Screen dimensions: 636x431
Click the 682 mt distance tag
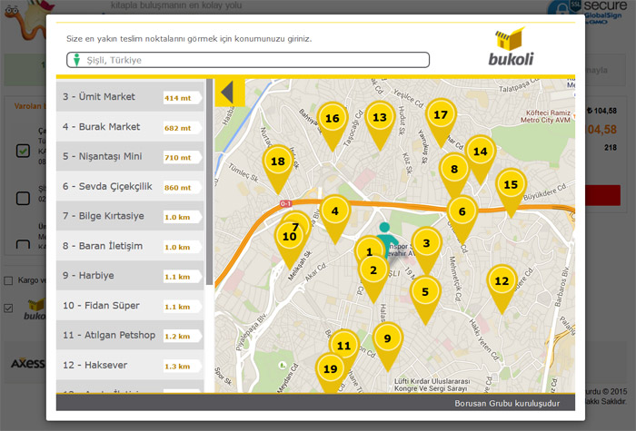tap(182, 128)
